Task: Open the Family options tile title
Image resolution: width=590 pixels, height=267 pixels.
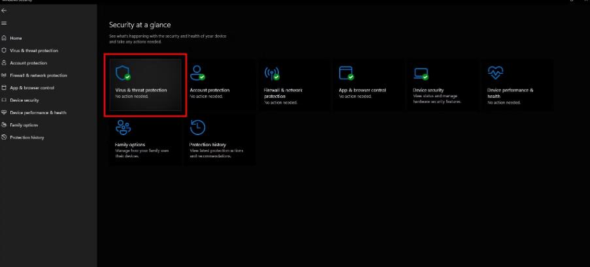Action: [x=130, y=145]
